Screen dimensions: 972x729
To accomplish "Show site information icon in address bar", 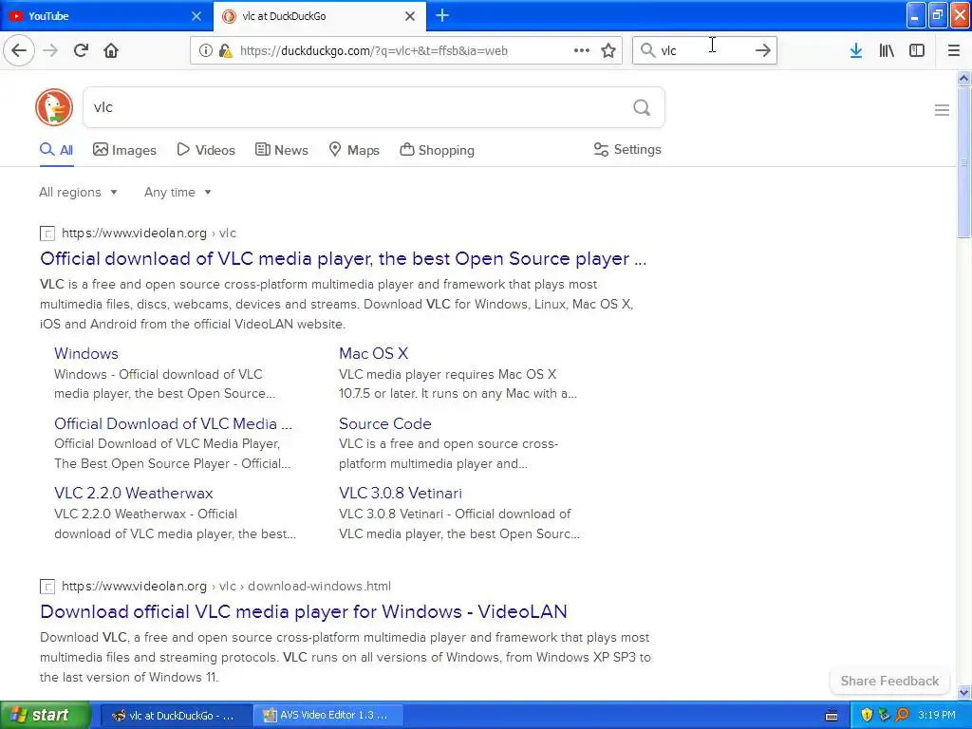I will click(205, 51).
